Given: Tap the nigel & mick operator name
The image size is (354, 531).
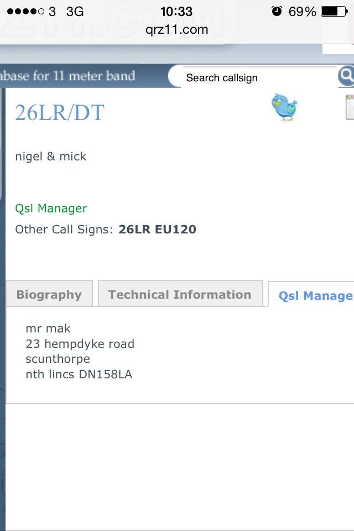Looking at the screenshot, I should coord(51,157).
